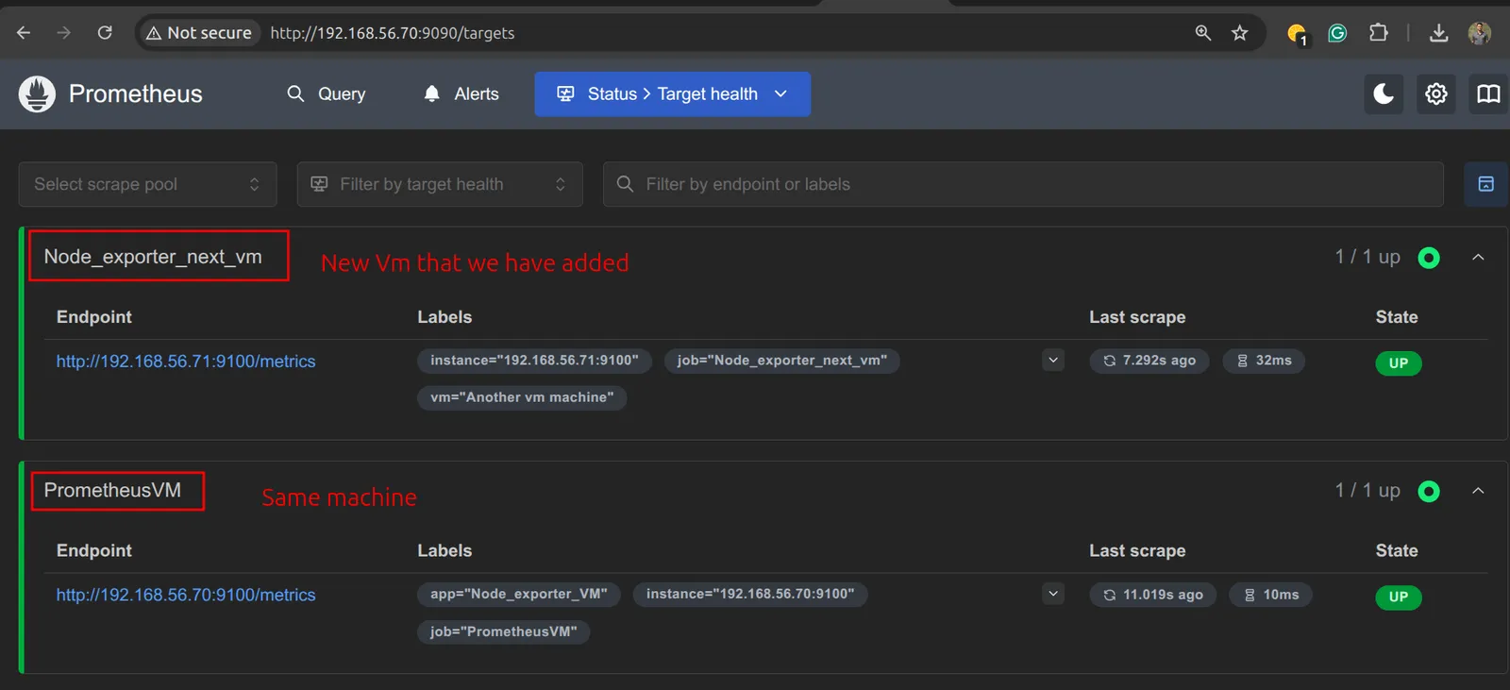Collapse the Node_exporter_next_vm pool
Image resolution: width=1510 pixels, height=690 pixels.
pos(1478,258)
